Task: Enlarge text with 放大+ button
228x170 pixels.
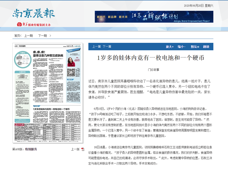Action: pos(170,47)
